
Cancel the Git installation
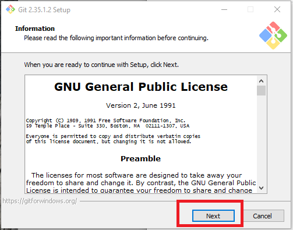[x=262, y=215]
